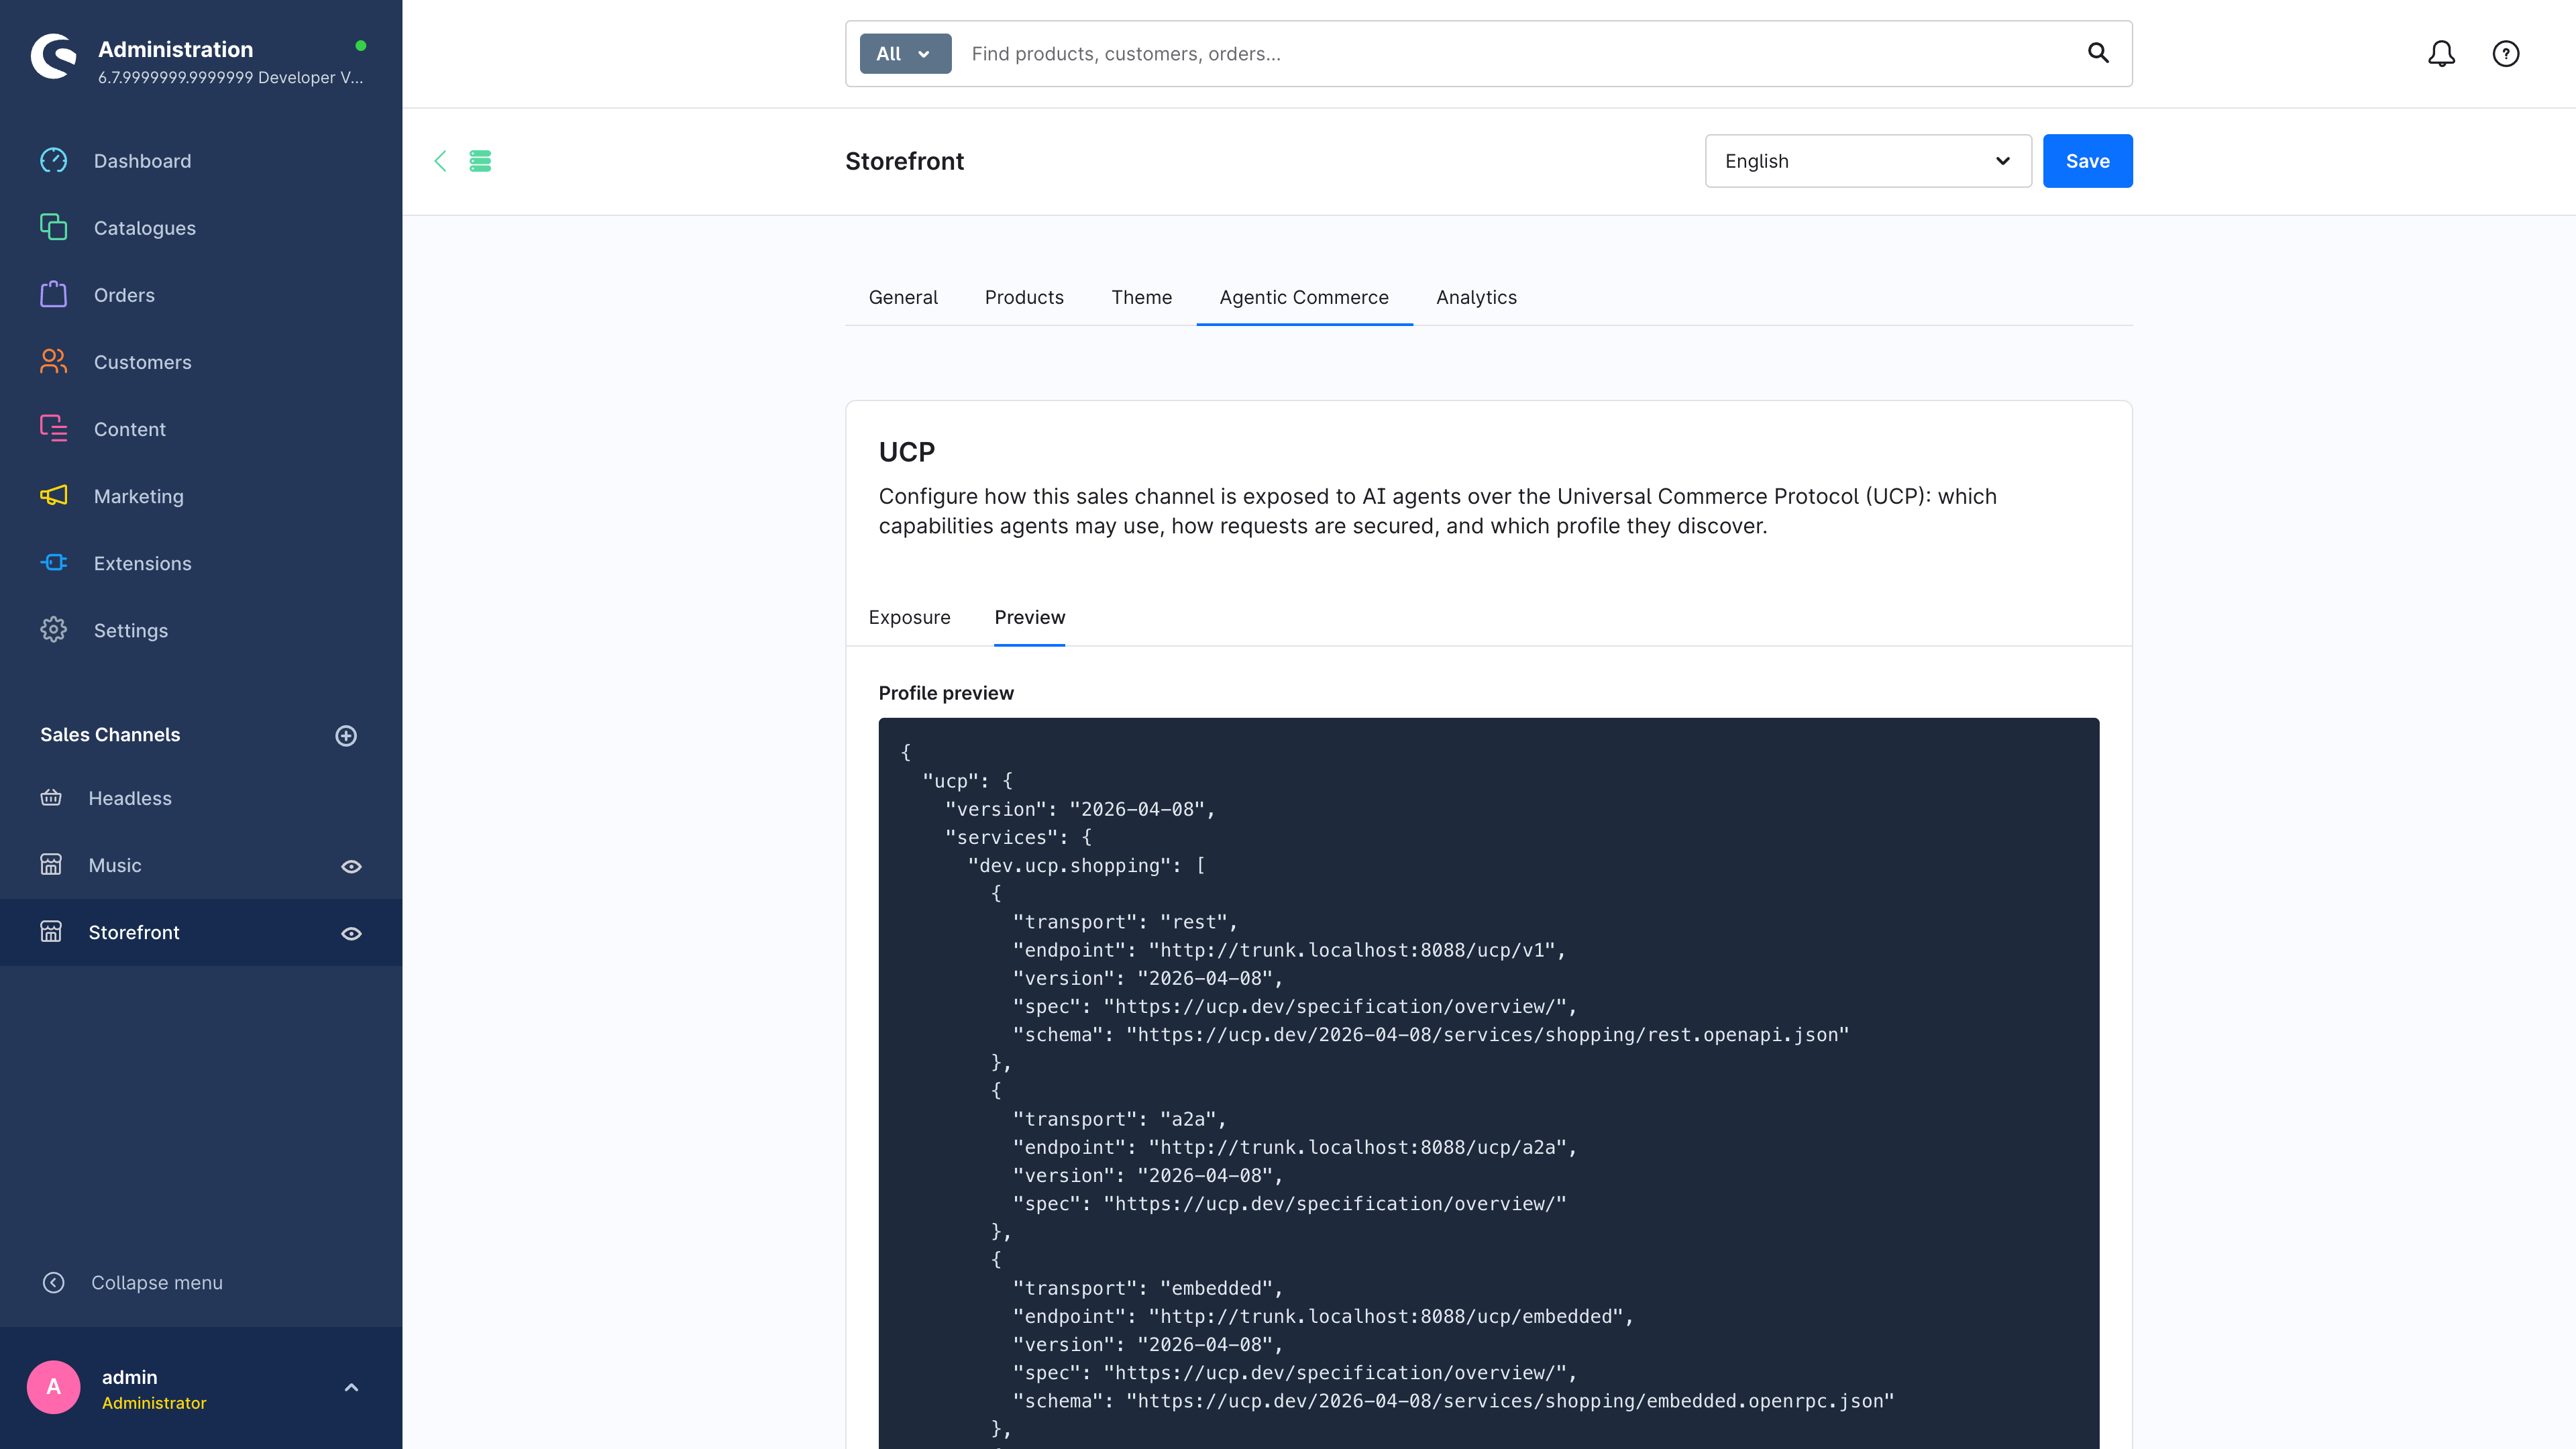This screenshot has height=1449, width=2576.
Task: Switch to the Exposure sub-tab
Action: 909,617
